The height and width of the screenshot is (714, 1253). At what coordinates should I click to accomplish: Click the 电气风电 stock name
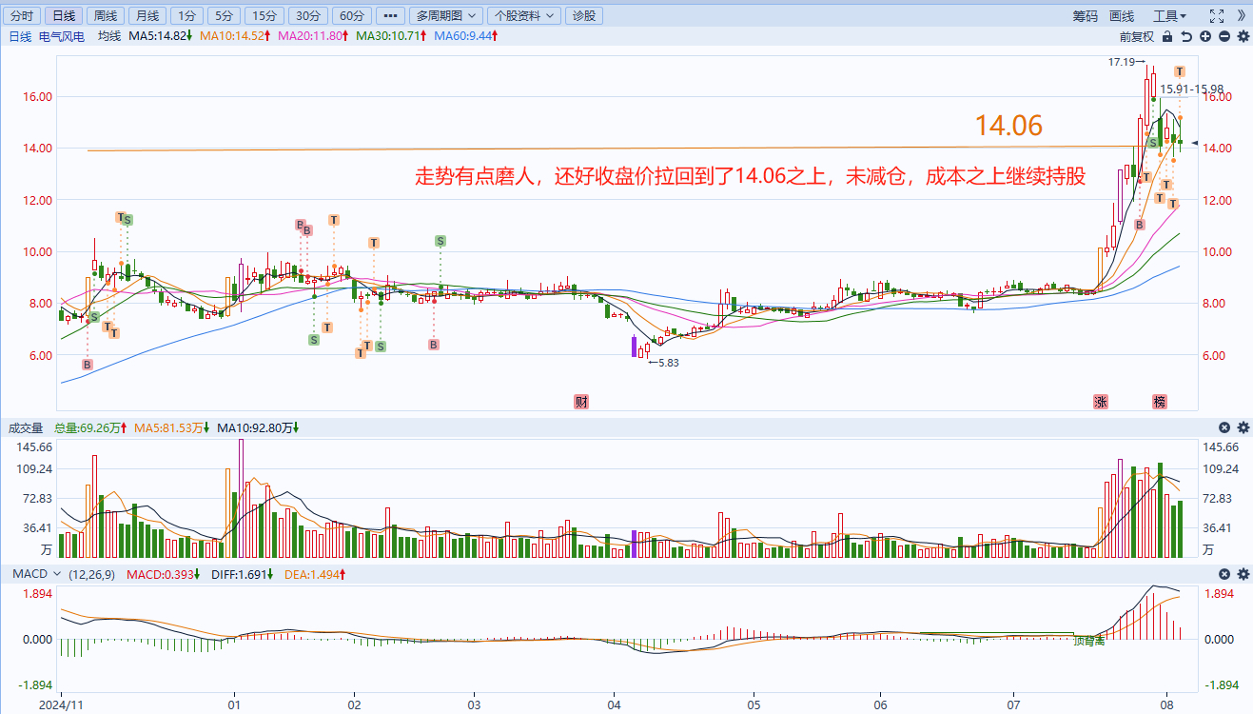[62, 36]
